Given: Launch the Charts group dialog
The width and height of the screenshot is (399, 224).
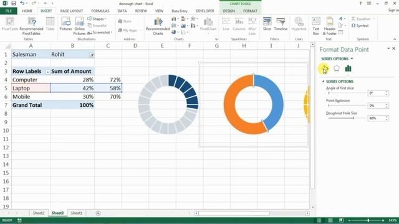Looking at the screenshot, I should [216, 39].
